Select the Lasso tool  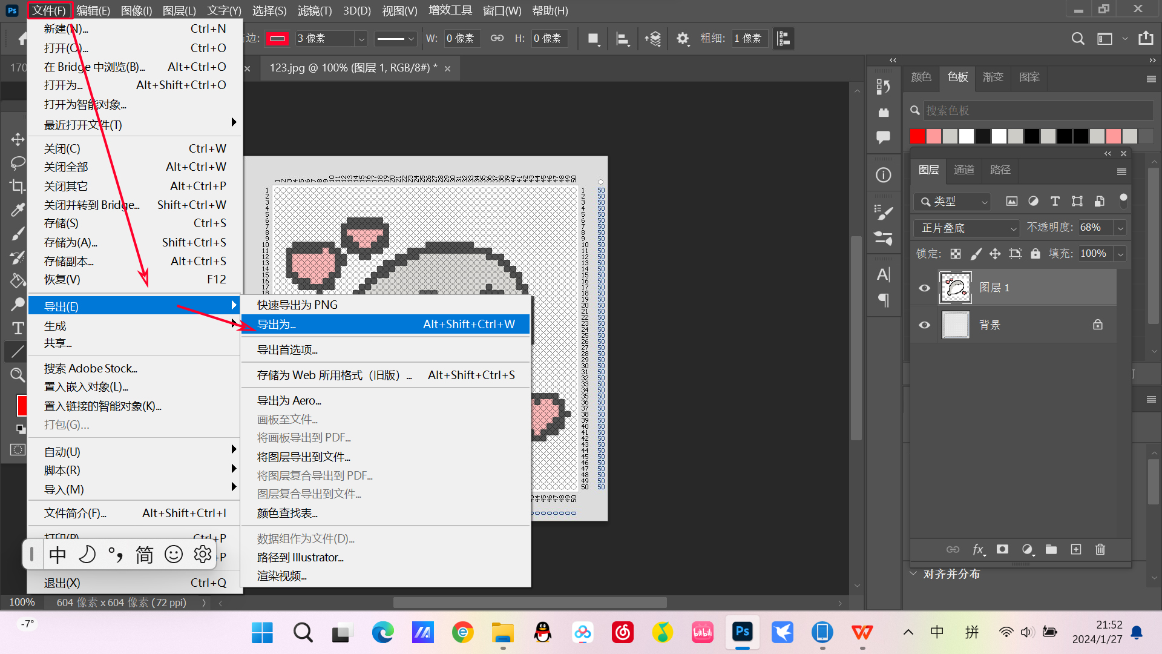18,163
